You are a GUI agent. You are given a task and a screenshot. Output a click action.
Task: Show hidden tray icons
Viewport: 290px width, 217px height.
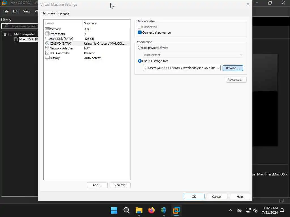tap(230, 210)
